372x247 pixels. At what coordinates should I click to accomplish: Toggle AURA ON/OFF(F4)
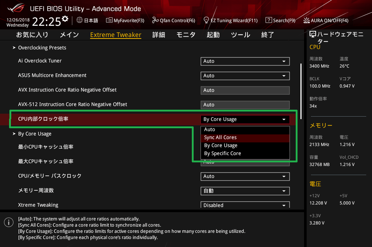[x=326, y=20]
